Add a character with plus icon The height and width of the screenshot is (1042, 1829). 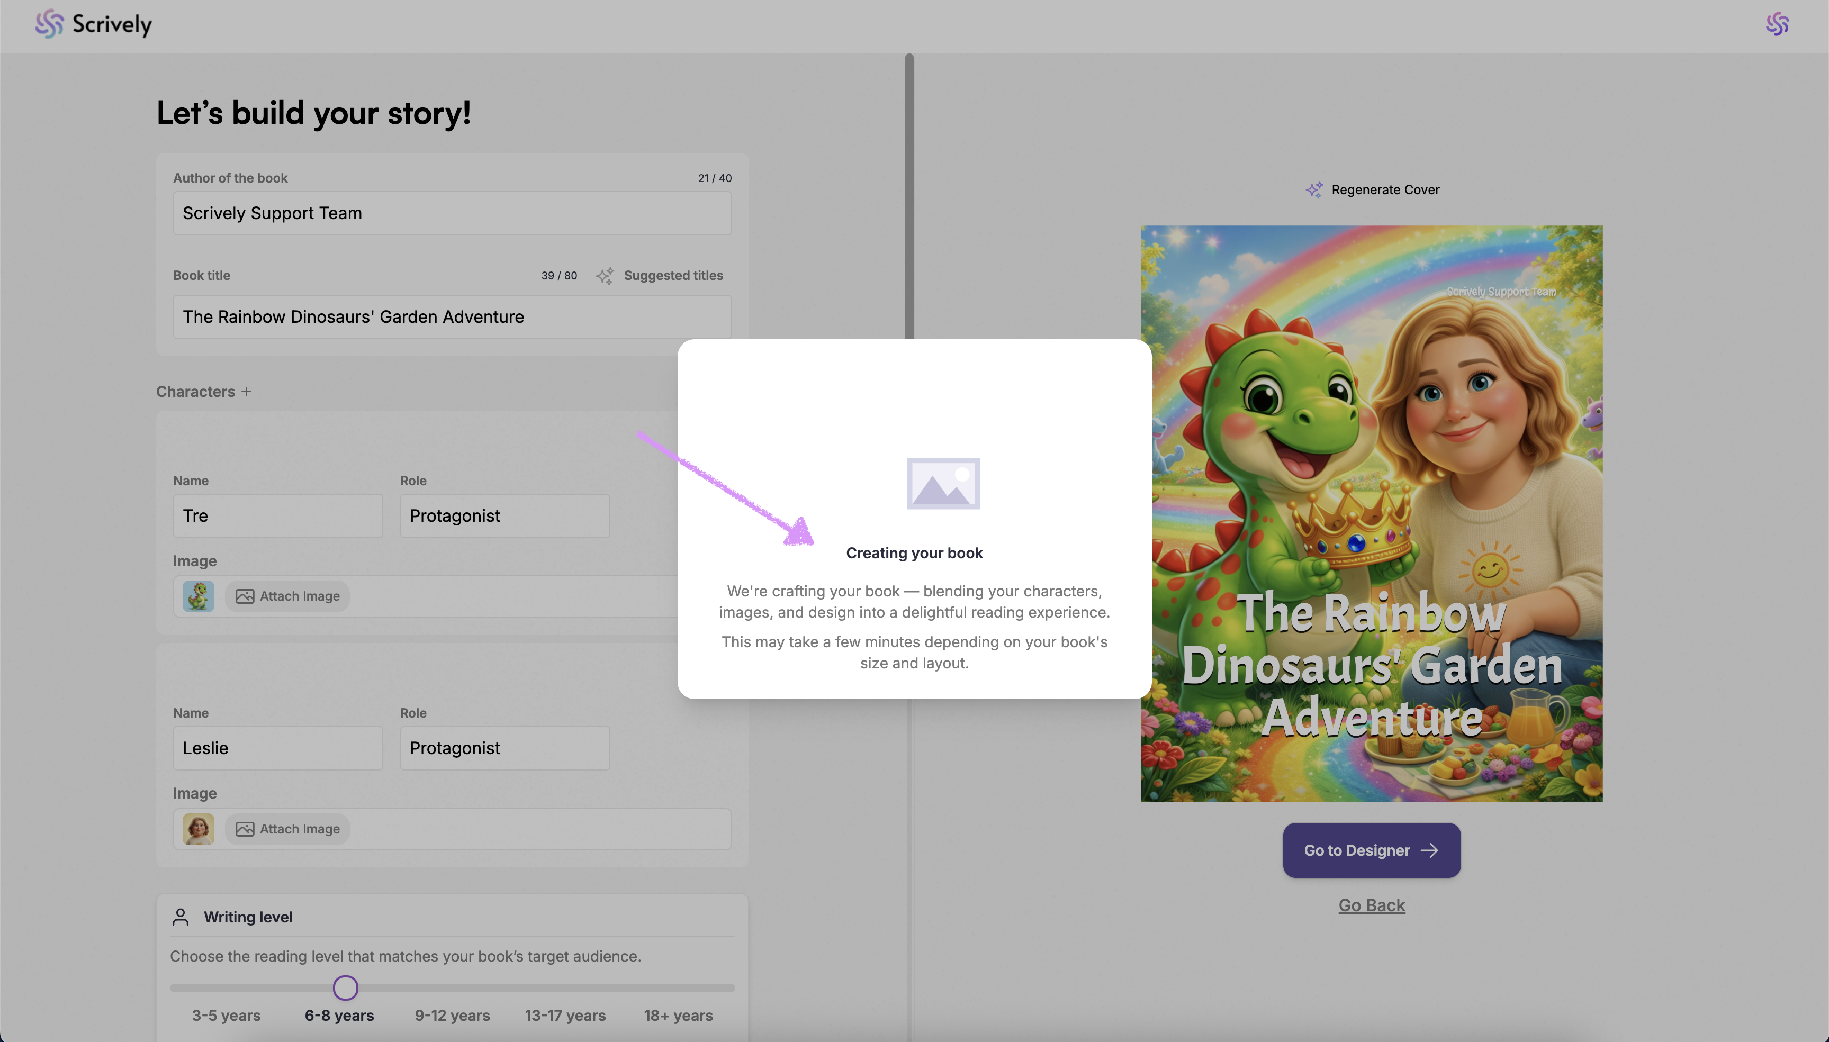[x=246, y=392]
